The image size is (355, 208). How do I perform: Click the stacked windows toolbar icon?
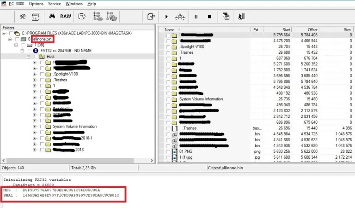click(226, 17)
